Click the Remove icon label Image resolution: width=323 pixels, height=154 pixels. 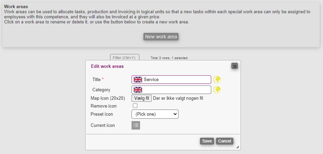103,106
